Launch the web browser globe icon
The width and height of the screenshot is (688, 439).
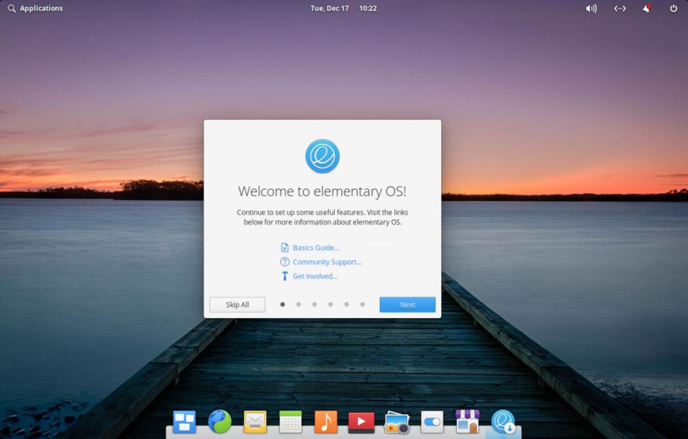click(x=220, y=421)
